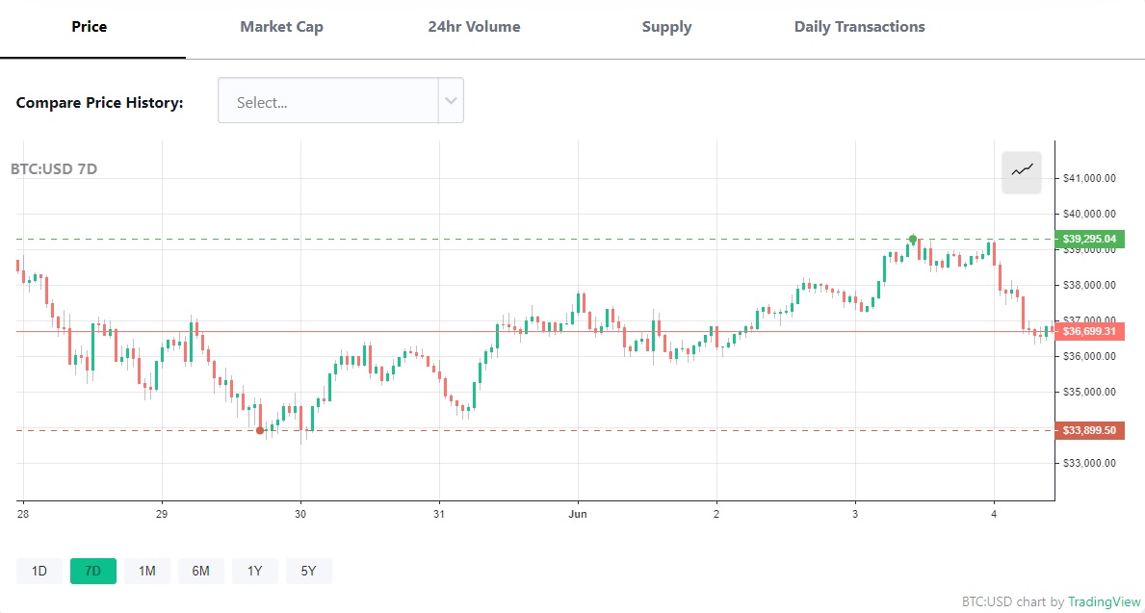The image size is (1145, 613).
Task: Click the Compare Price History label
Action: click(x=99, y=102)
